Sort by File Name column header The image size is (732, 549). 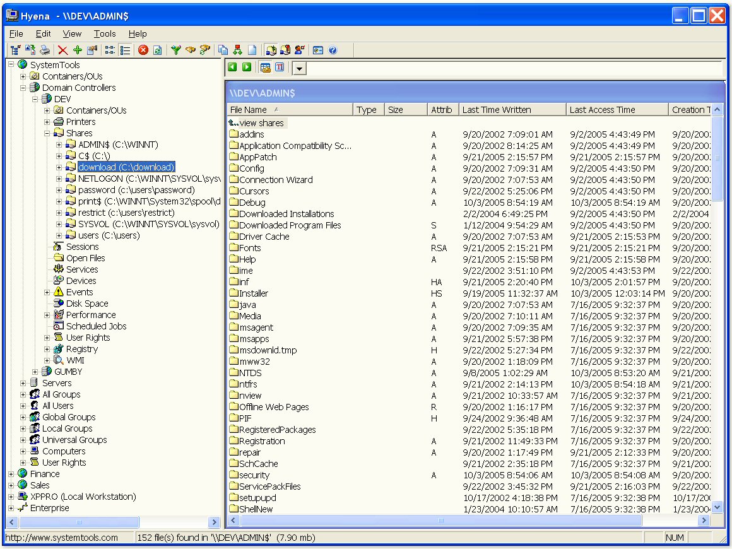[290, 110]
